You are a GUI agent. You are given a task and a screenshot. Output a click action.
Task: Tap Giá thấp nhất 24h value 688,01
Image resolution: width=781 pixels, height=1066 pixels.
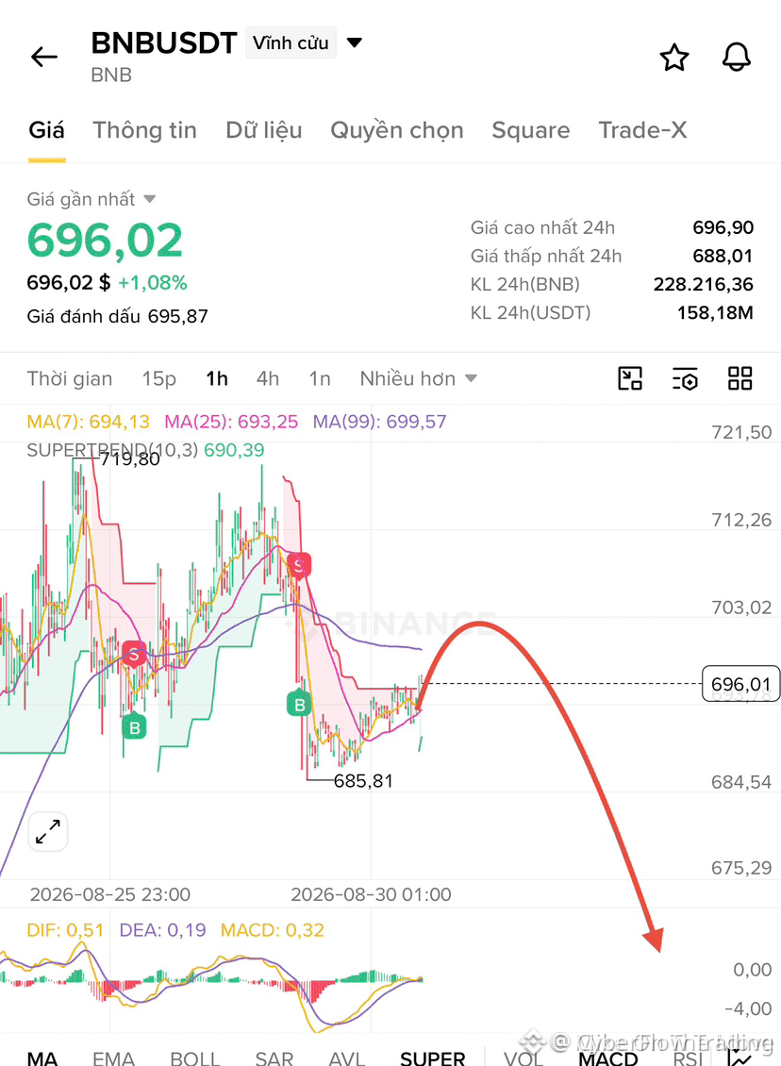click(x=723, y=257)
